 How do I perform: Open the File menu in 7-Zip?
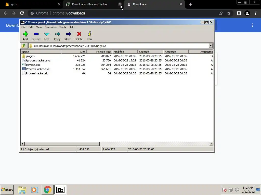[23, 27]
